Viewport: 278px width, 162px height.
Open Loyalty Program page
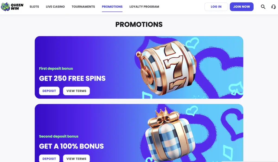144,7
